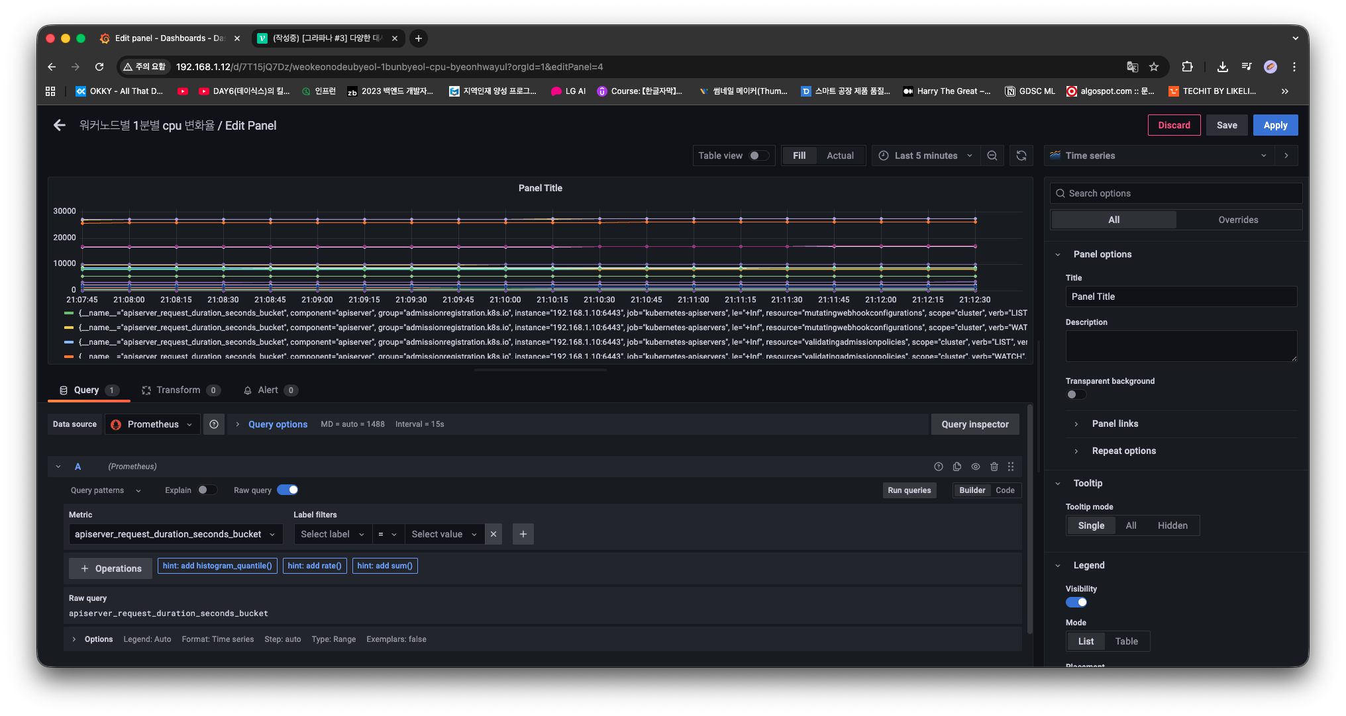Delete query A with the trash icon
Screen dimensions: 1346x716
click(x=994, y=467)
